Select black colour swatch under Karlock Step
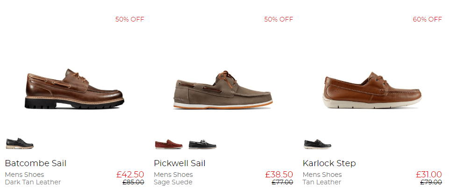The image size is (451, 190). tap(317, 143)
